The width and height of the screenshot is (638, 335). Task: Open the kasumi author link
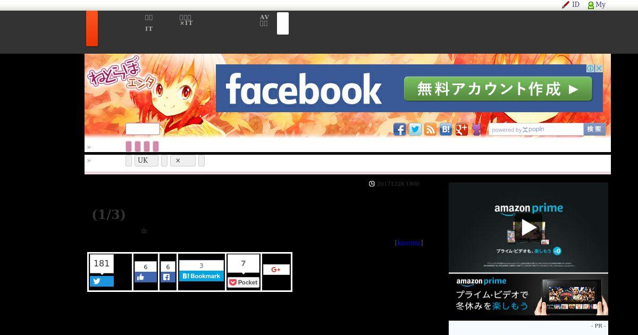pos(409,242)
